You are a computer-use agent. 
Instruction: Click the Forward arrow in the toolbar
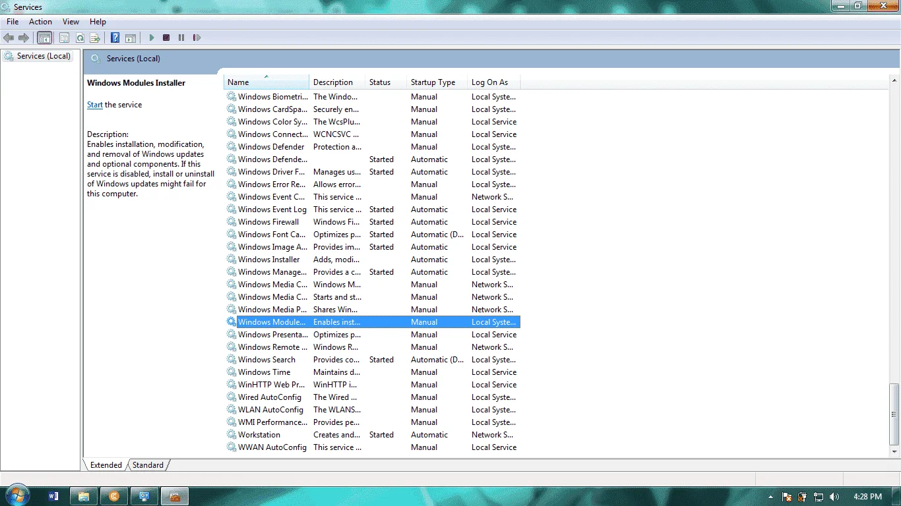click(x=24, y=38)
